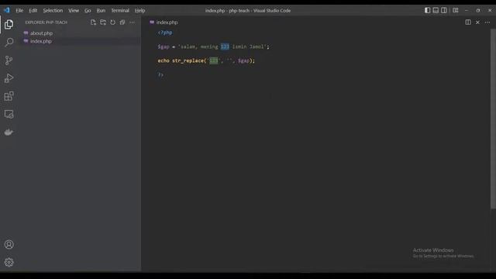This screenshot has height=279, width=496.
Task: Click the EXPLORER: PHP-TEACH header
Action: click(46, 22)
